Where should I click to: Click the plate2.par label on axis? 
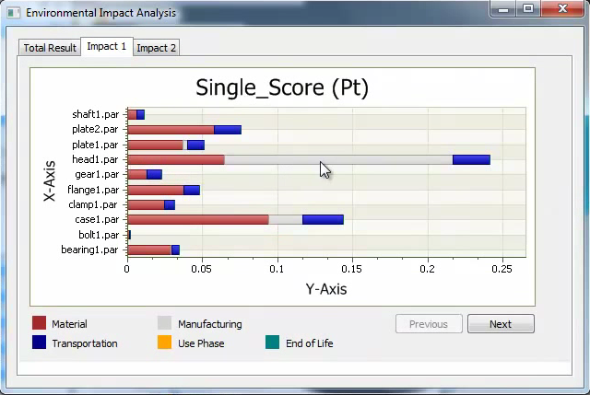click(x=96, y=130)
